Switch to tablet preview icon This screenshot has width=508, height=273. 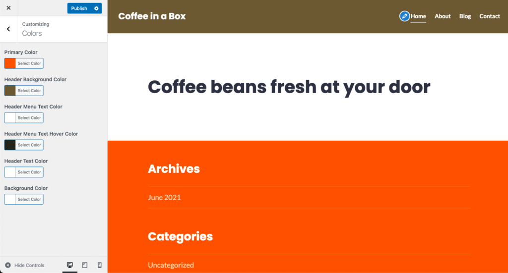click(84, 265)
